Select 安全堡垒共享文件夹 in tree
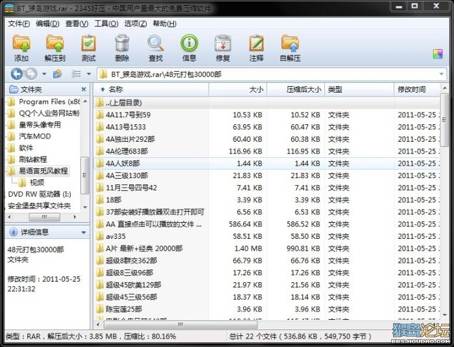 point(40,206)
